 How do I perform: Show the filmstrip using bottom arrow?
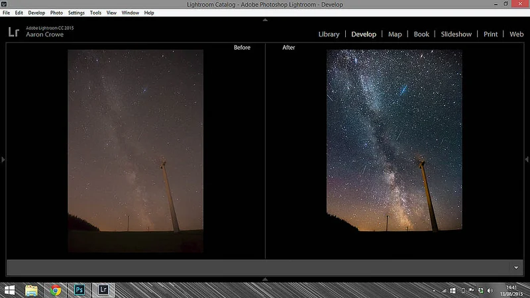(265, 279)
